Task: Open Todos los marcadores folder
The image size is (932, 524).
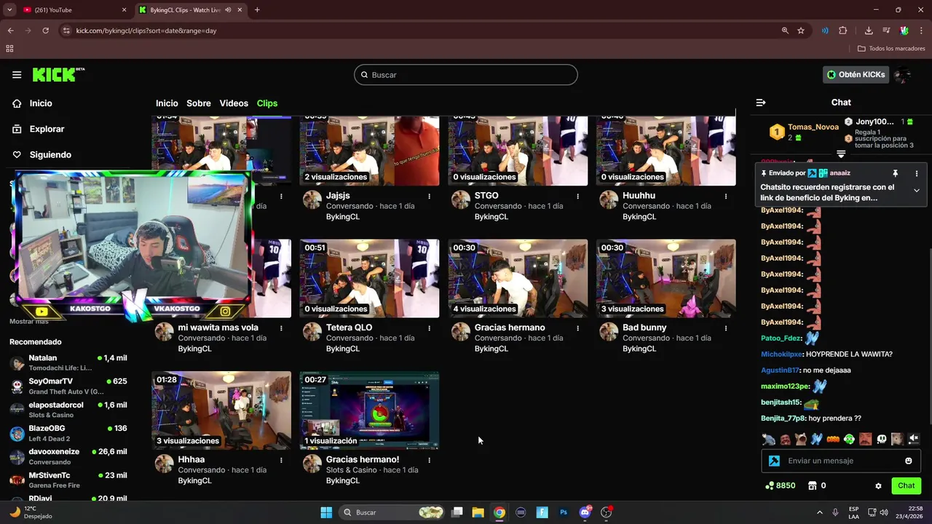Action: pos(891,49)
